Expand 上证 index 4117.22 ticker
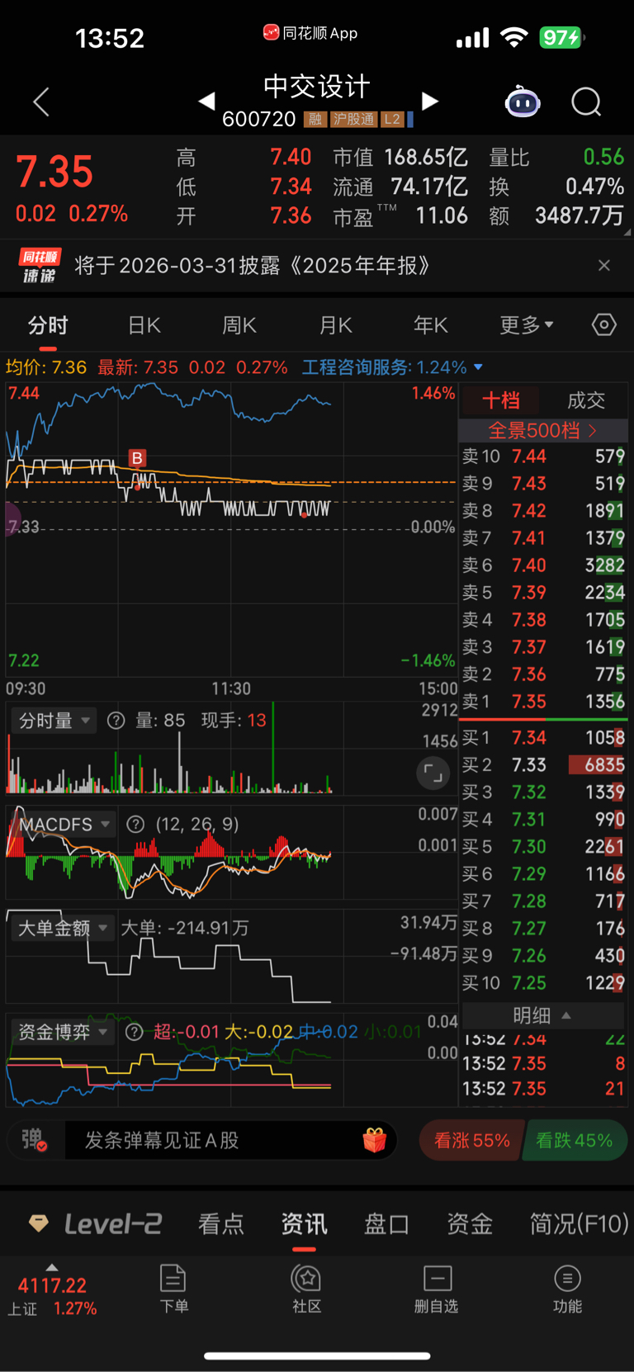 [x=52, y=1290]
